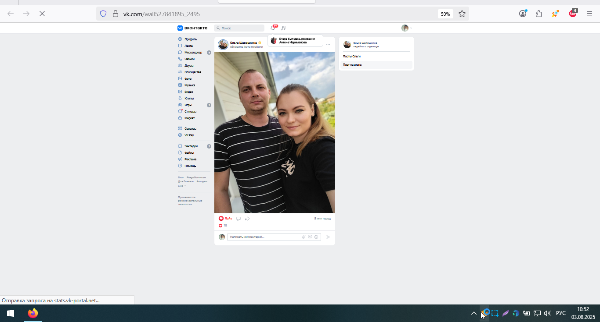Open the Windows Start menu
Viewport: 600px width, 322px height.
[x=11, y=313]
